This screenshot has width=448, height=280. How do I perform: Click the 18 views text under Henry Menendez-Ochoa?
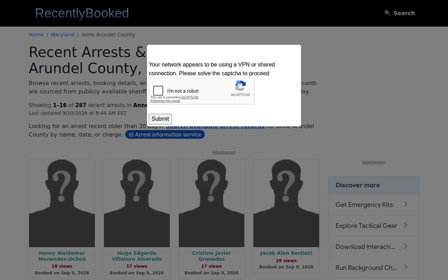tap(62, 266)
